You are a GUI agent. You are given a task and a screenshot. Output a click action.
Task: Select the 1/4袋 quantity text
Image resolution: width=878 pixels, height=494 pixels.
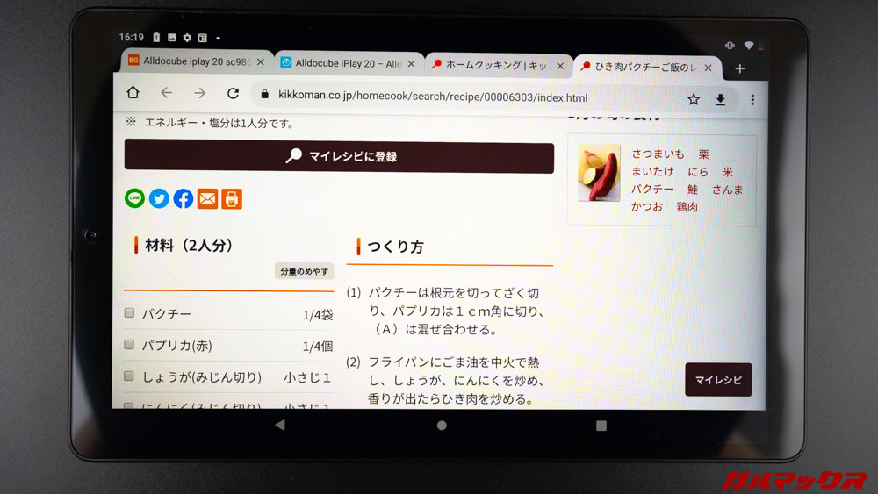click(x=318, y=315)
